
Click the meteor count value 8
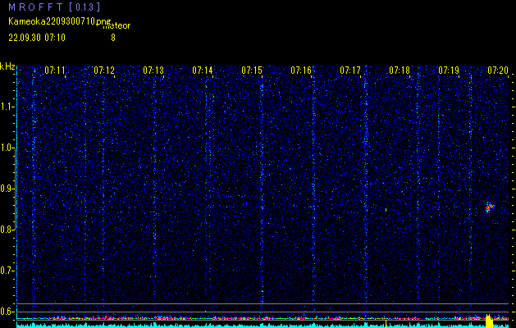[113, 38]
